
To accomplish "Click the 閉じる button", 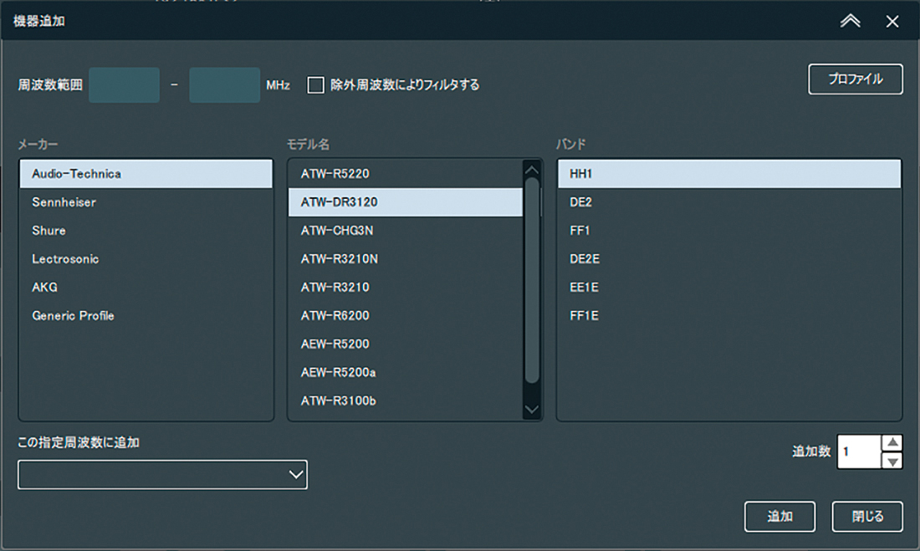I will [867, 517].
